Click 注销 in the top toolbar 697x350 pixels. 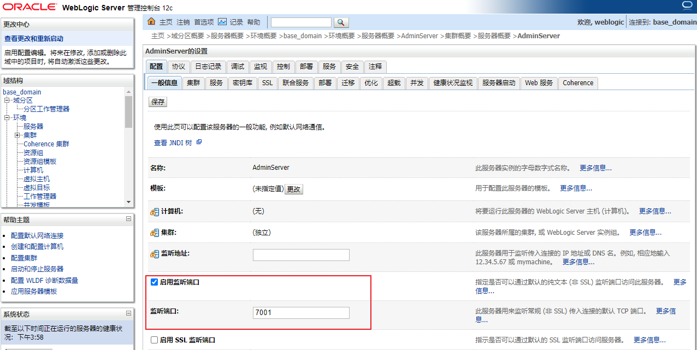point(184,22)
